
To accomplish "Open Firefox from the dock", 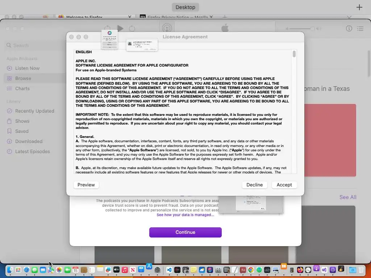I will tap(300, 270).
